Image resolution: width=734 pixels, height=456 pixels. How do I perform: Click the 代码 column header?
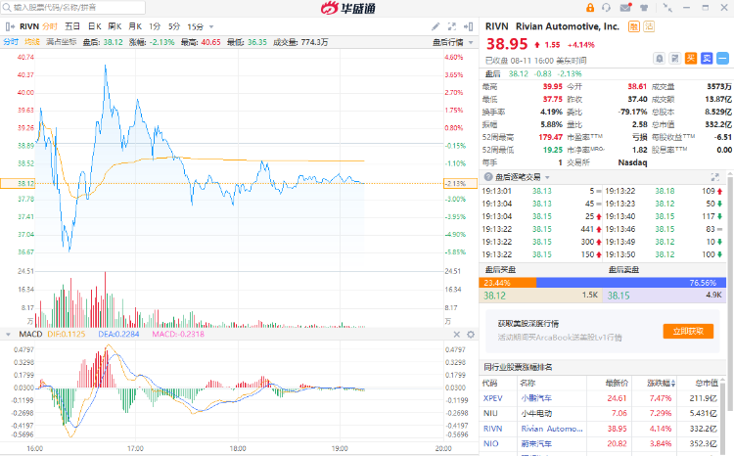[x=489, y=384]
